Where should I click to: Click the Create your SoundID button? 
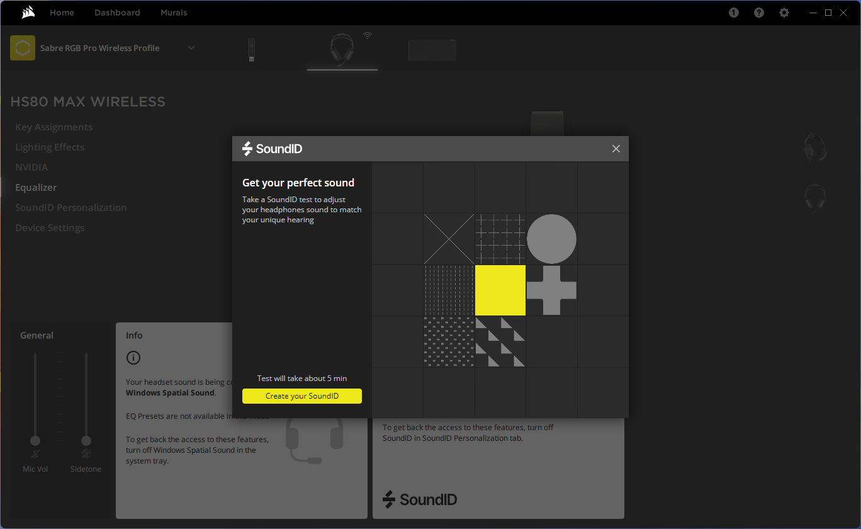[302, 396]
